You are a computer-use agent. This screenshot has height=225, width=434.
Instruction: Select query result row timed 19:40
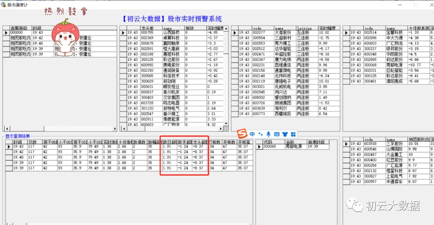(129, 157)
